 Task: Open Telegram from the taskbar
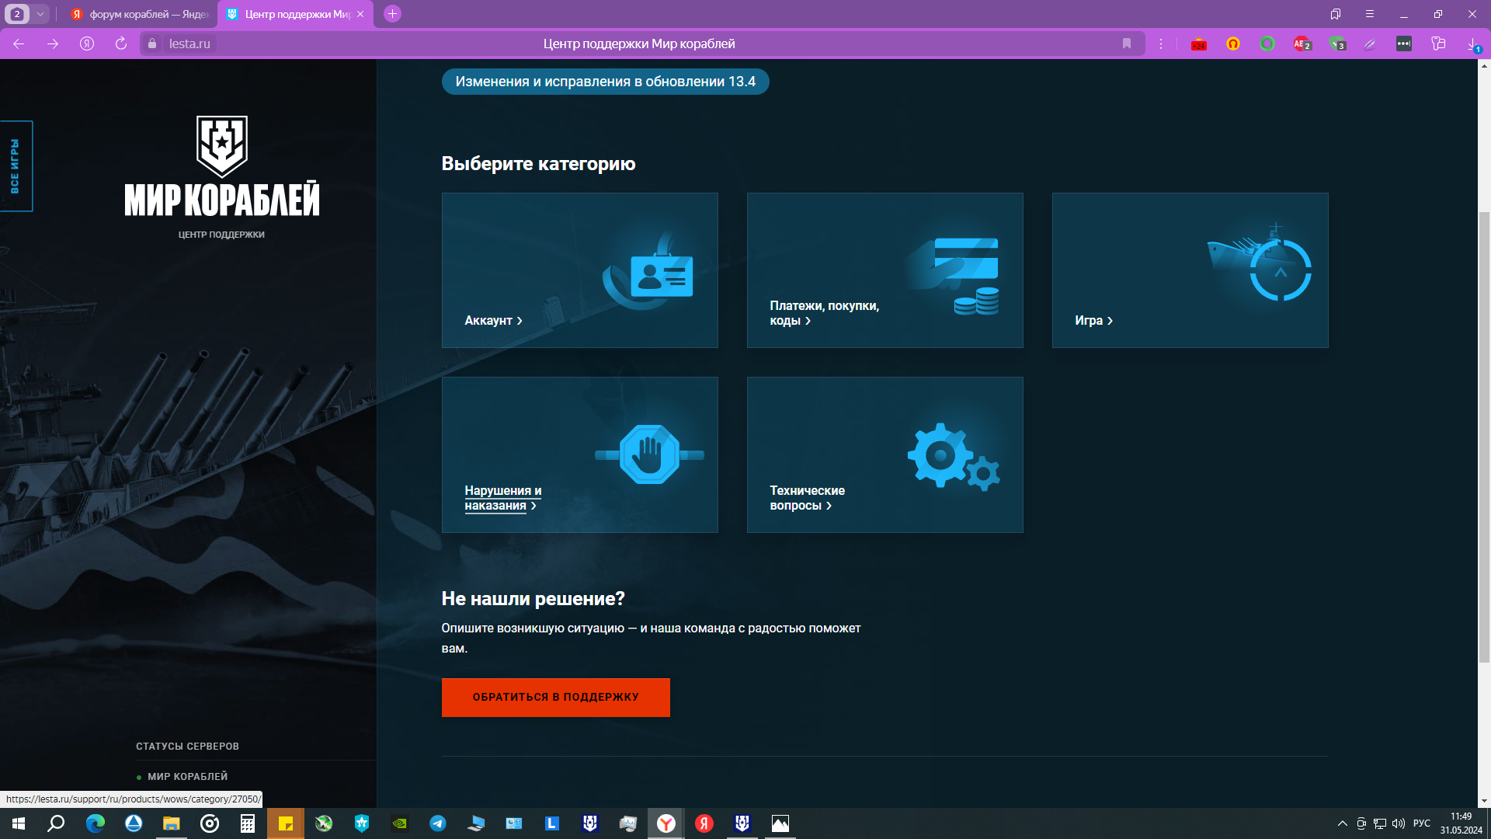coord(438,823)
